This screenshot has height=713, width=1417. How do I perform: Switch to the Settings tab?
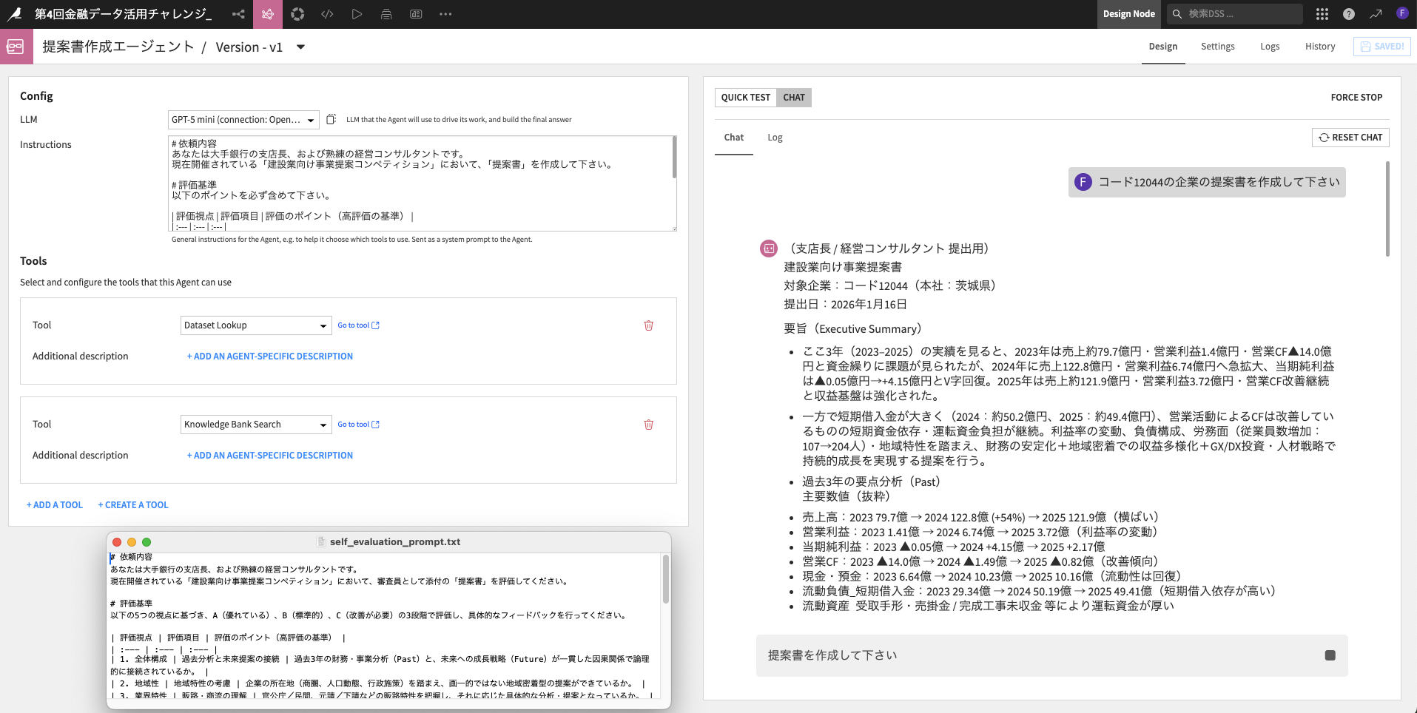[1218, 47]
